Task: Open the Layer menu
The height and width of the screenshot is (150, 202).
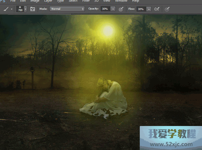Action: tap(48, 1)
